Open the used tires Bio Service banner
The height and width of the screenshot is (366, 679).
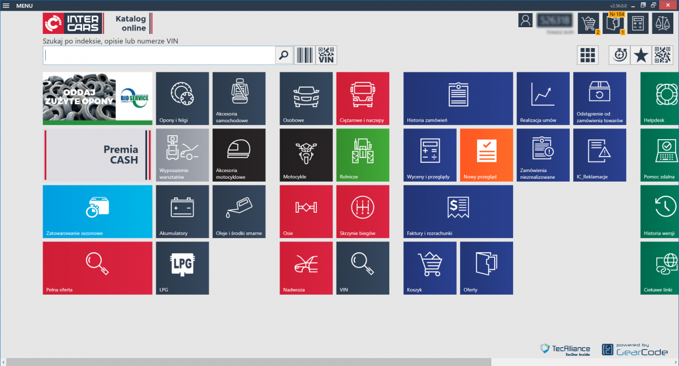coord(97,98)
